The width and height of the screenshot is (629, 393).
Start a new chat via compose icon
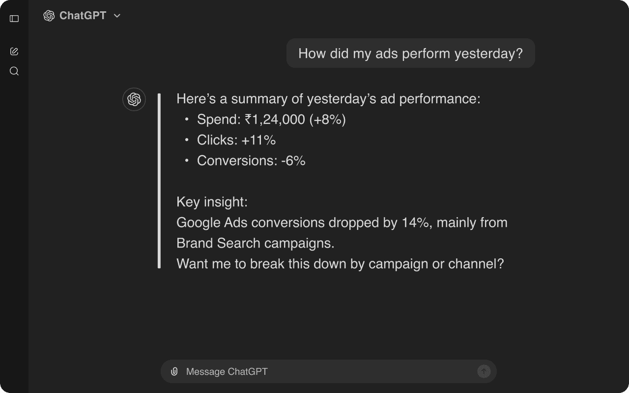14,51
